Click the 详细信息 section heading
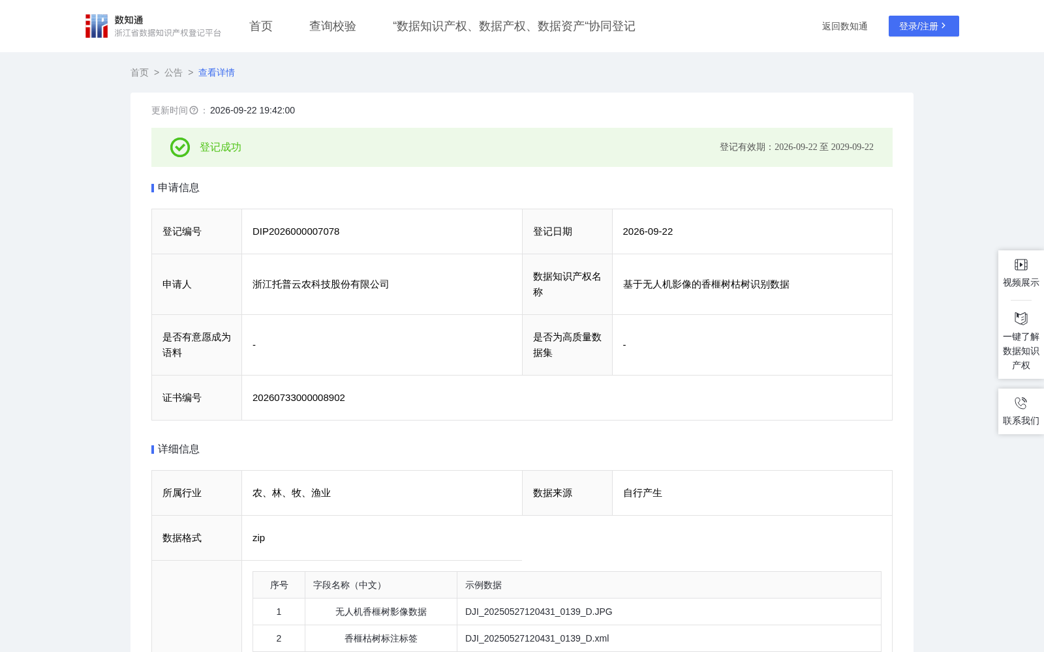The height and width of the screenshot is (652, 1044). point(179,449)
